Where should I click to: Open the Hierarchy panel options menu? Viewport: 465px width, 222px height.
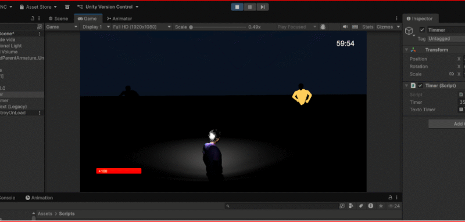coord(39,19)
